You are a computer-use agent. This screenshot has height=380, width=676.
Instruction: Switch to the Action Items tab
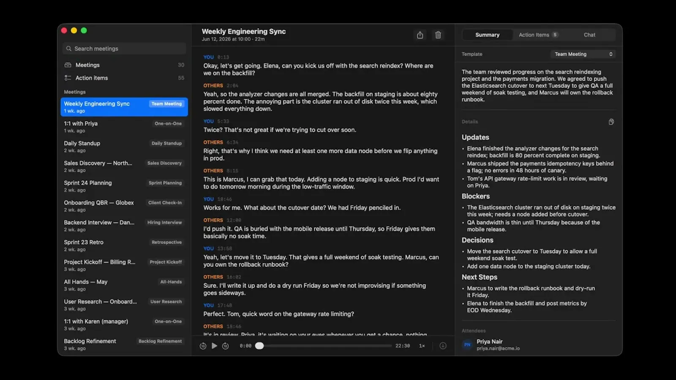(538, 35)
